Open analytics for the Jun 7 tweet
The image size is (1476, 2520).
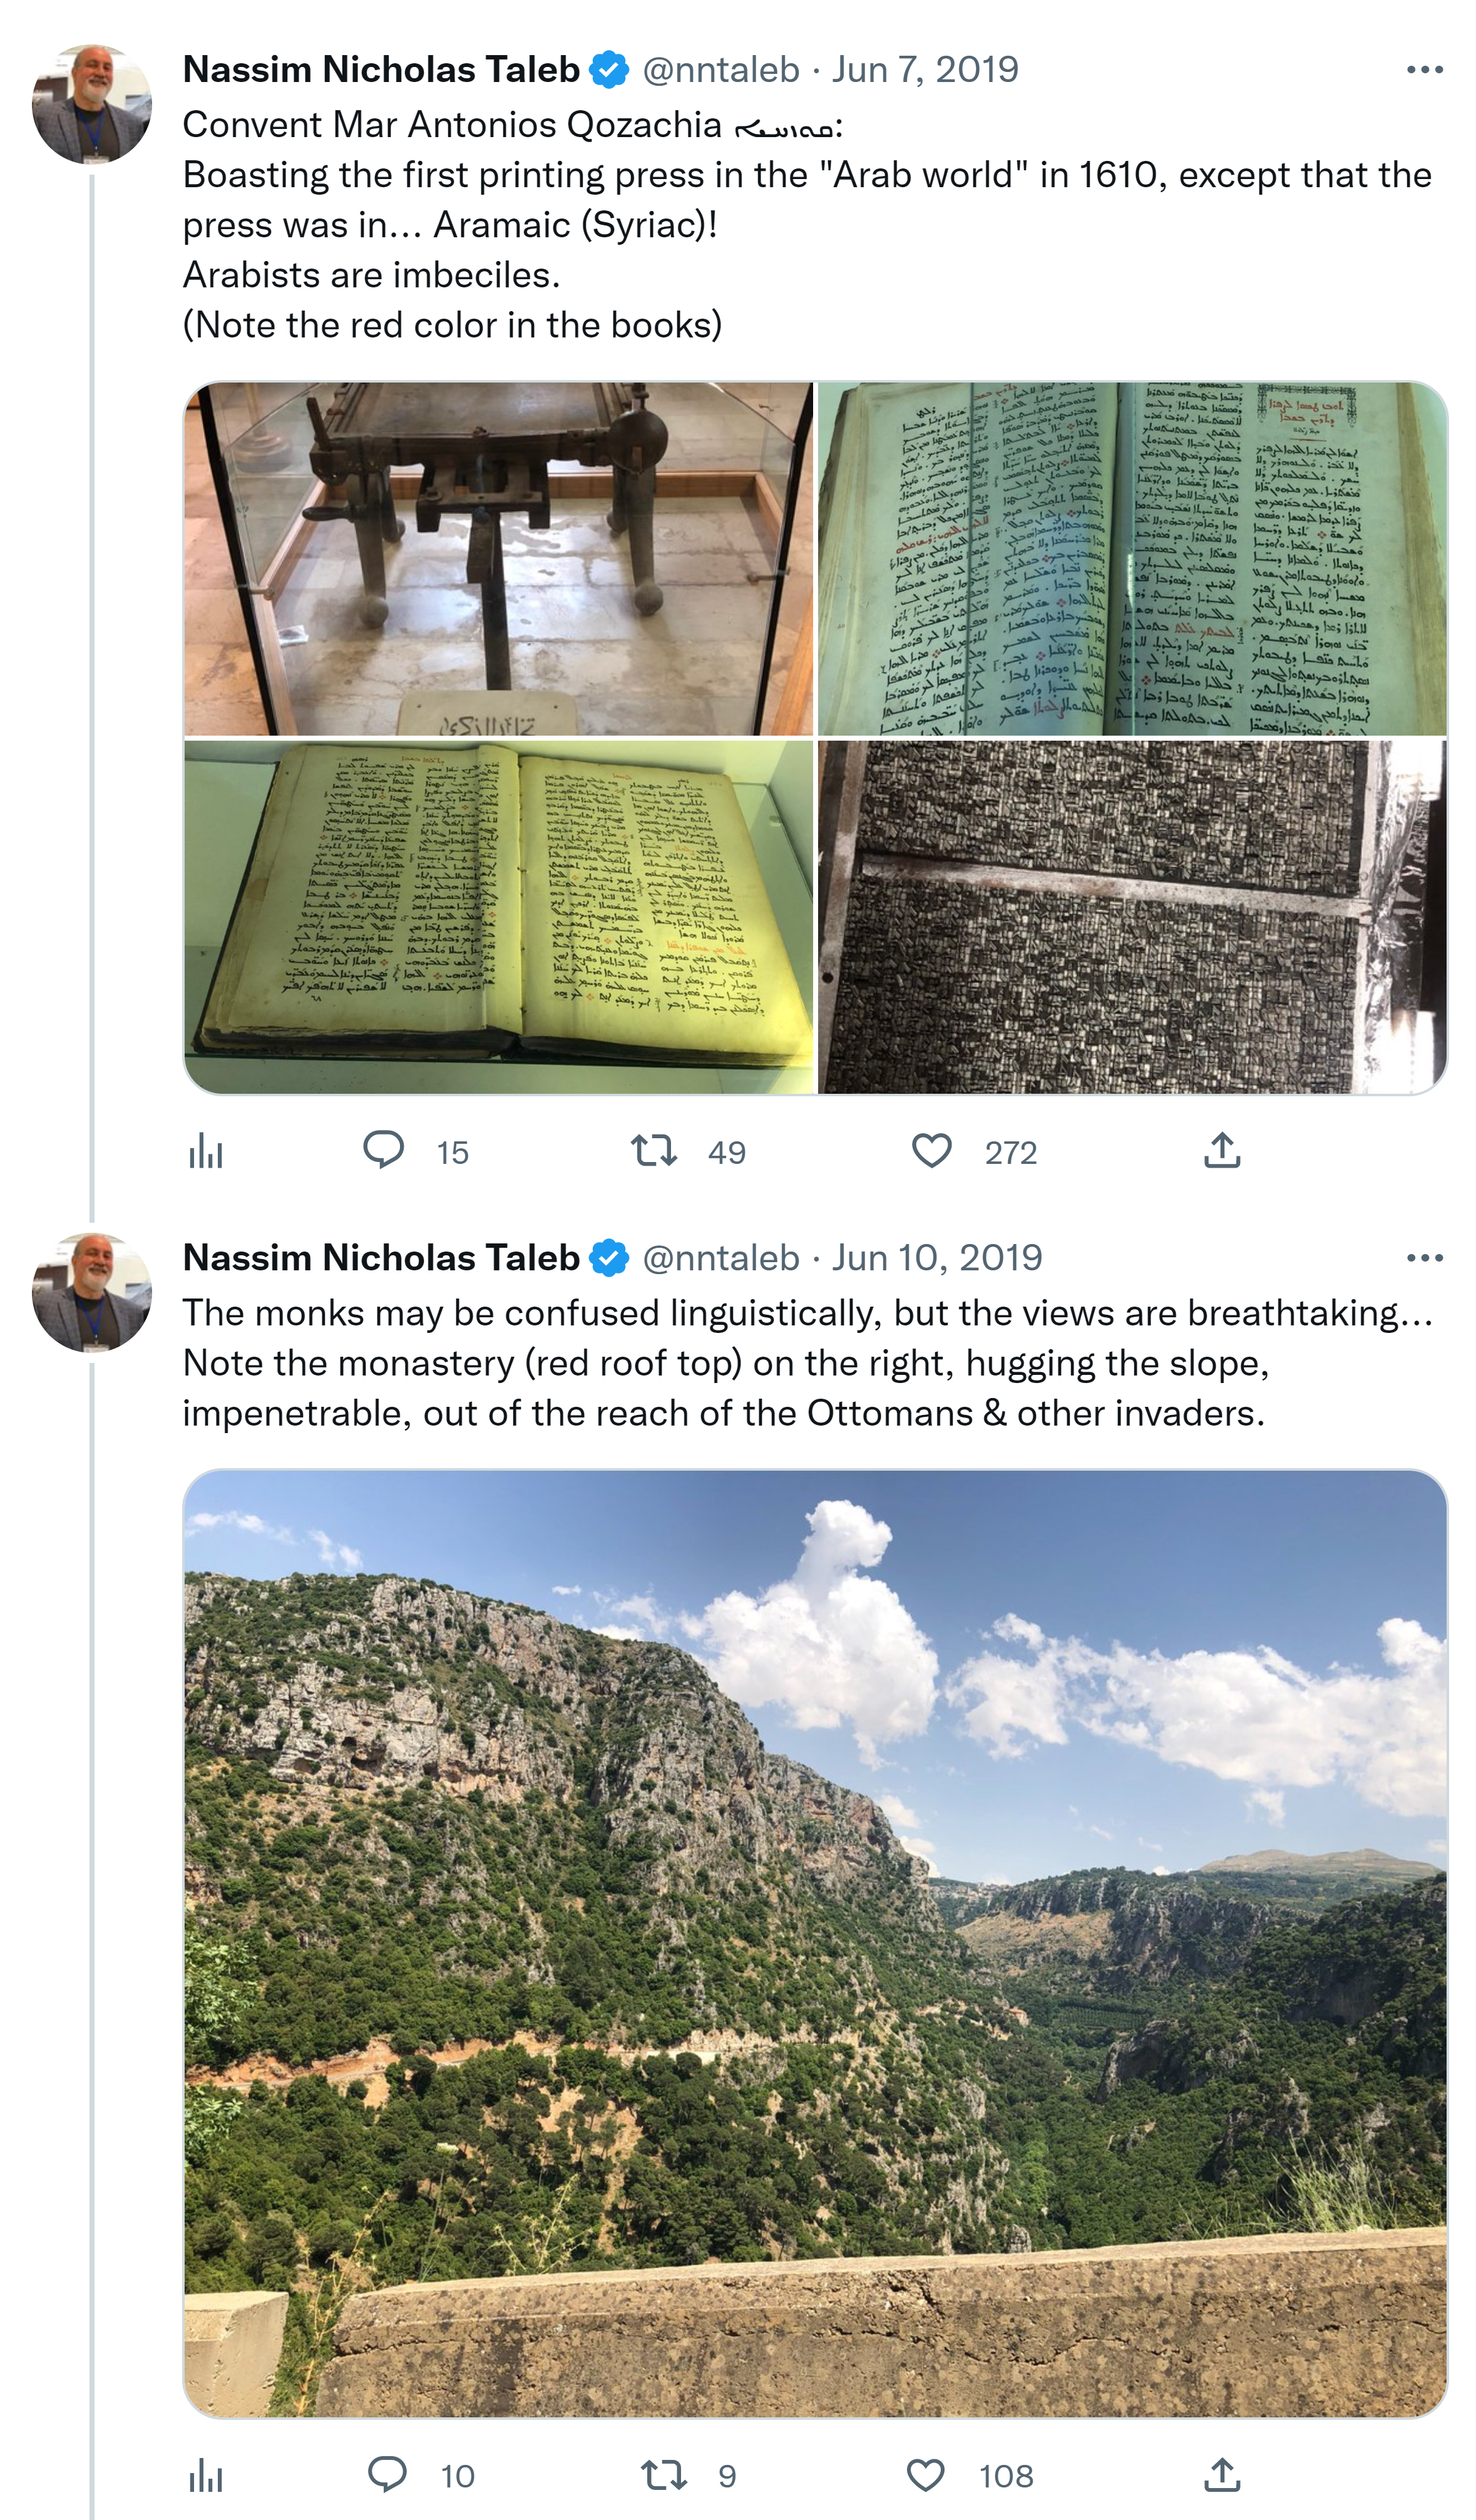click(x=206, y=1152)
